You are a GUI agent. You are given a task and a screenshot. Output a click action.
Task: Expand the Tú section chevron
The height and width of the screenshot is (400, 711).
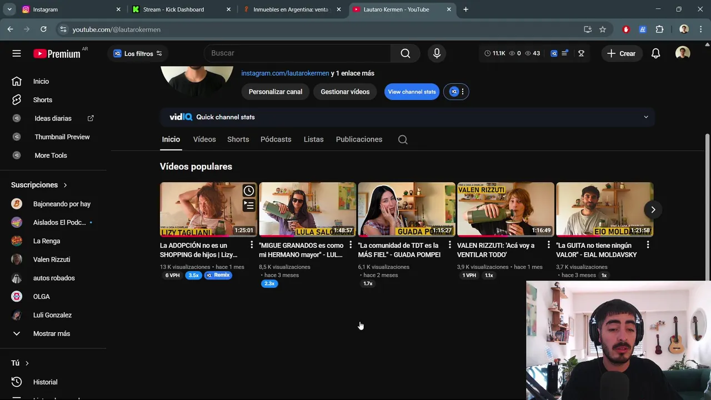coord(27,363)
